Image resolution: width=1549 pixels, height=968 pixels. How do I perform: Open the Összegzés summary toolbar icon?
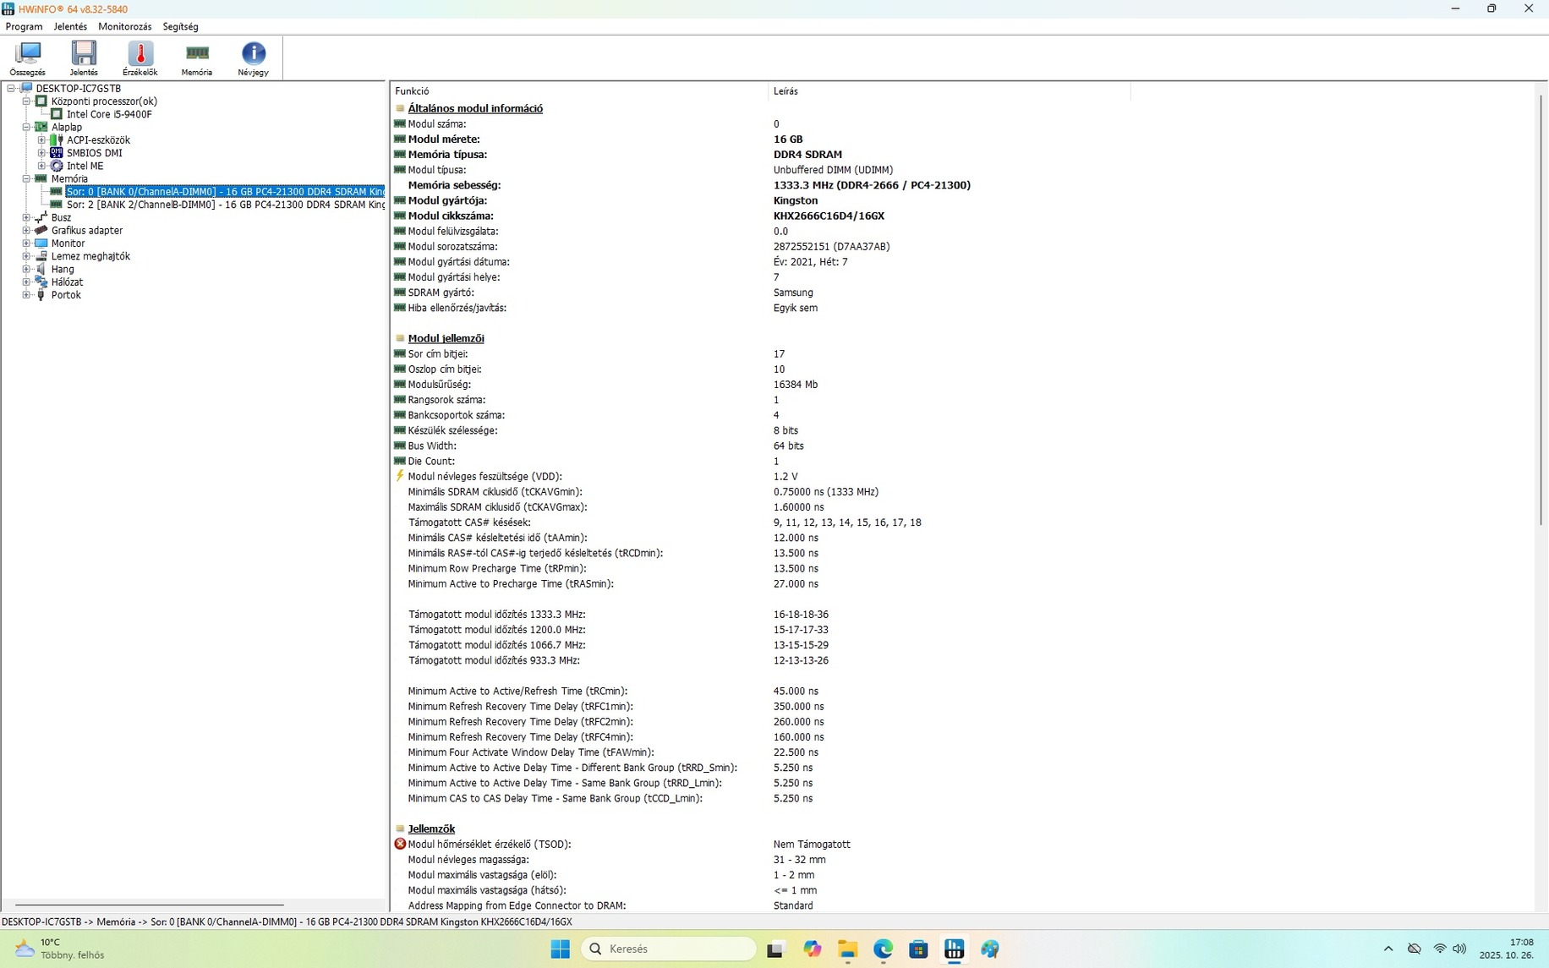click(x=28, y=58)
